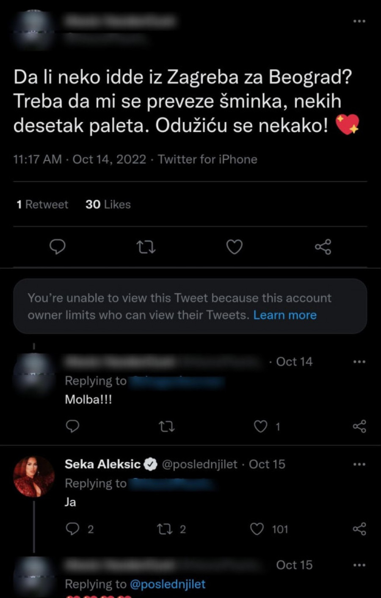Open more options for the main tweet
The image size is (381, 598).
click(359, 21)
